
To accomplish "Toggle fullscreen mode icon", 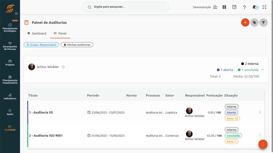I will click(264, 7).
